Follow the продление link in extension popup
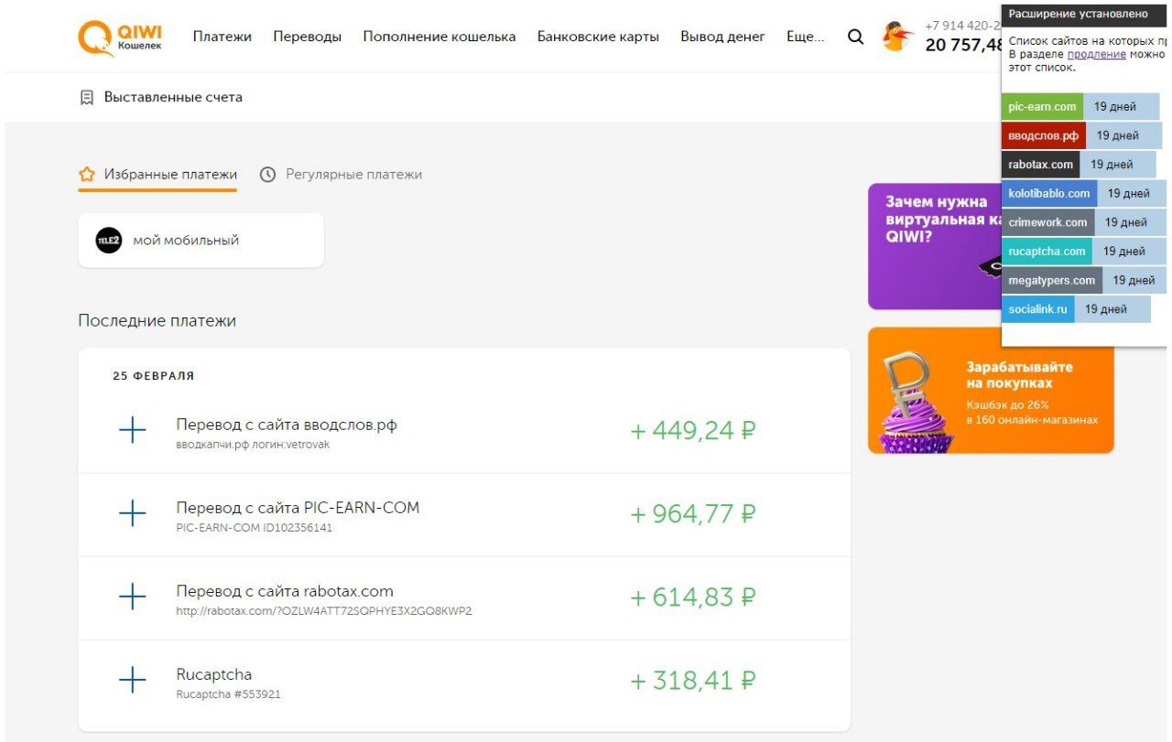The image size is (1172, 742). click(1096, 55)
